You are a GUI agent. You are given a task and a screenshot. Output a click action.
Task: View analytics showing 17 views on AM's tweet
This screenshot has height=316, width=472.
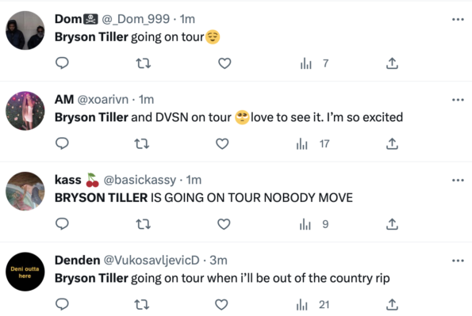point(313,143)
